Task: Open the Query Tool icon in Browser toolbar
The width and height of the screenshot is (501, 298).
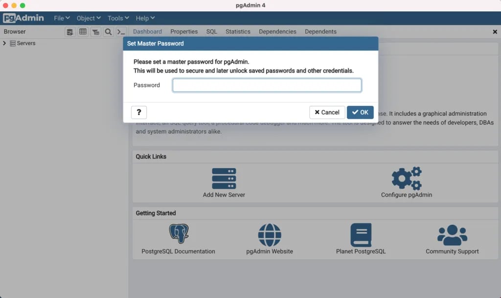Action: pyautogui.click(x=69, y=32)
